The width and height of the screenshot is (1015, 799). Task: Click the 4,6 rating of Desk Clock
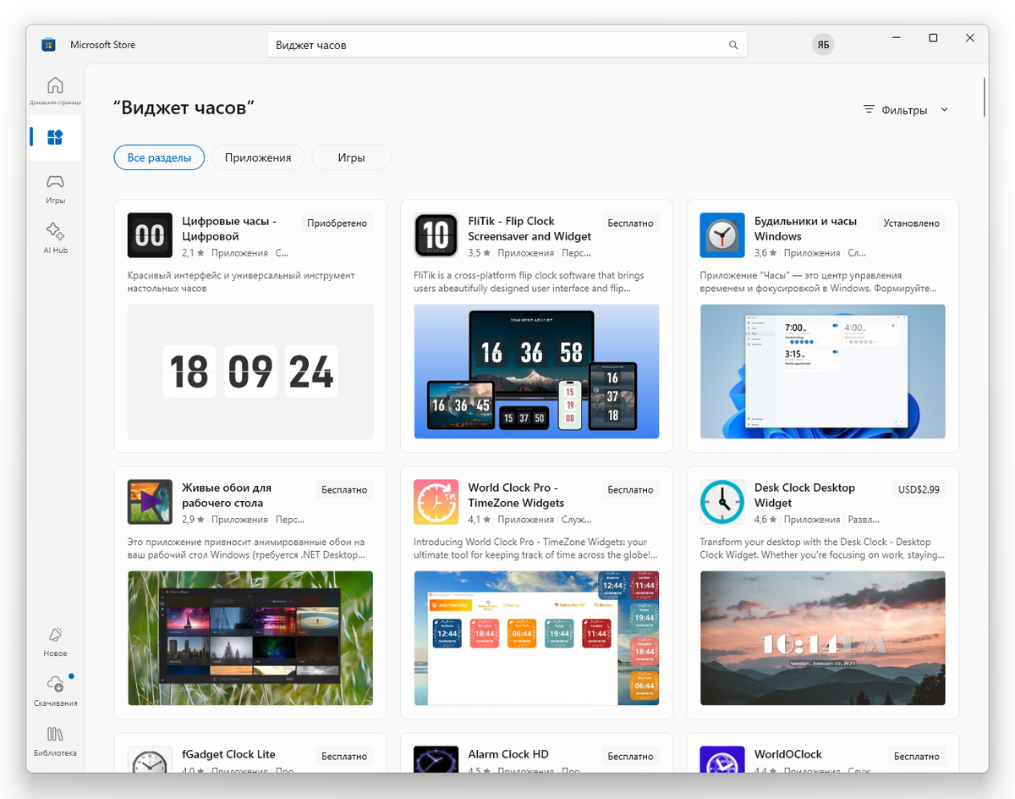[766, 520]
